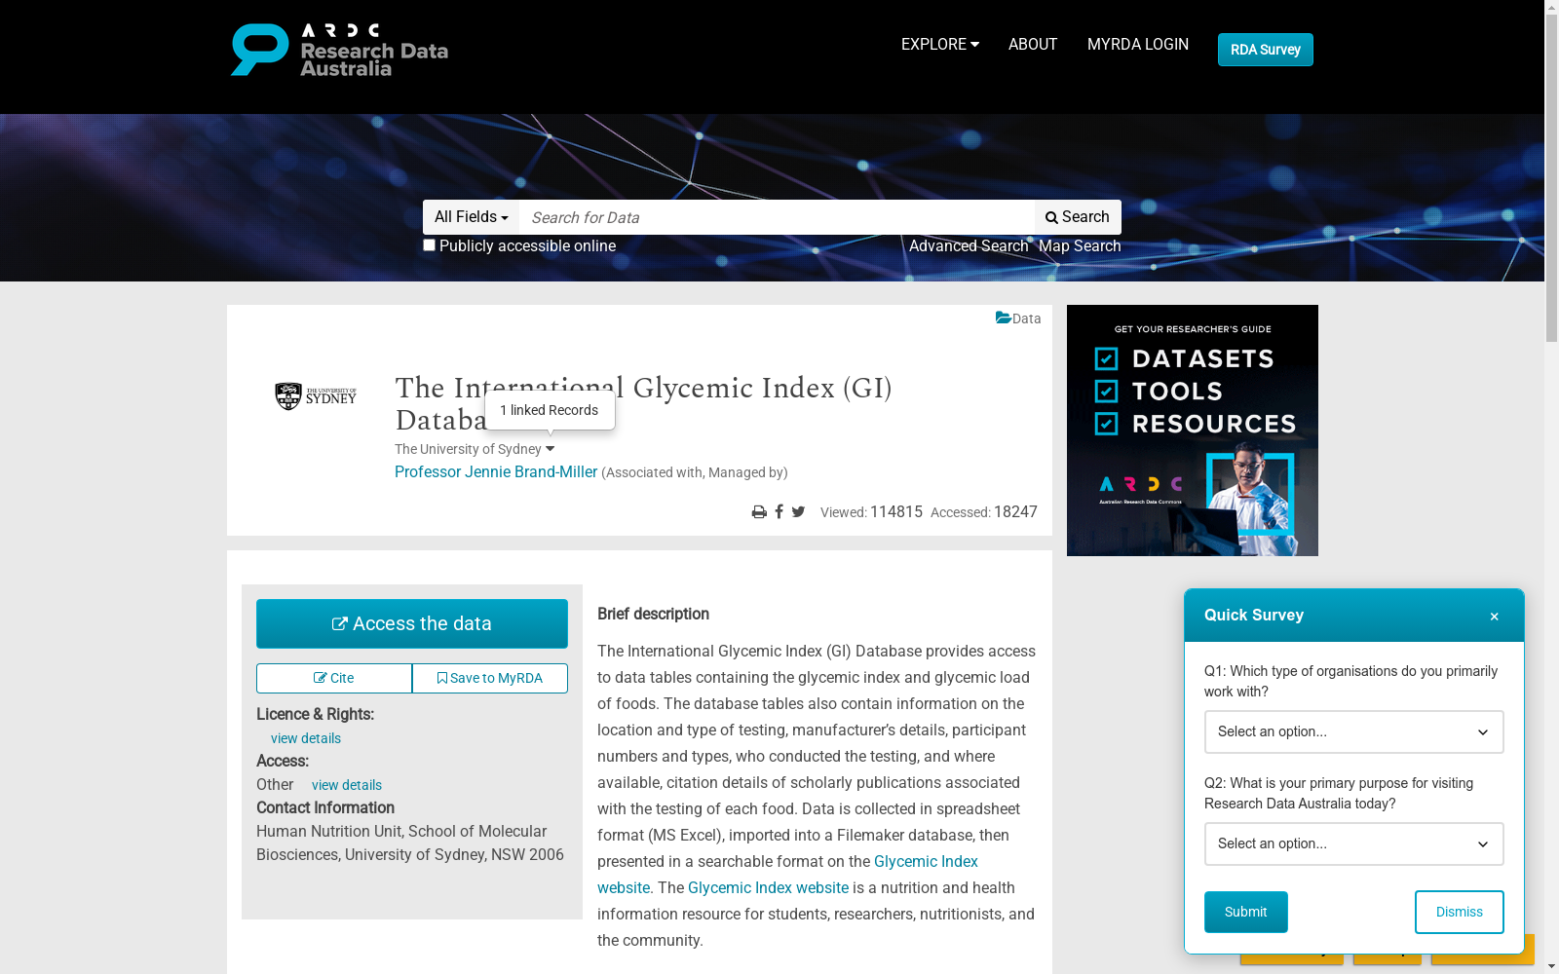View Access details link
This screenshot has height=974, width=1559.
pos(347,785)
